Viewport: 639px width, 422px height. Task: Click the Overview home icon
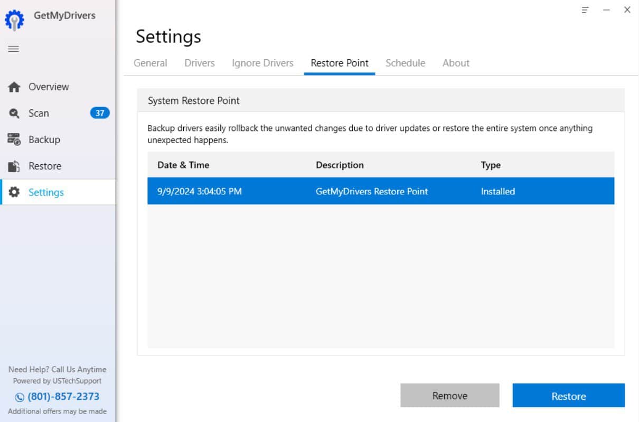pos(14,87)
